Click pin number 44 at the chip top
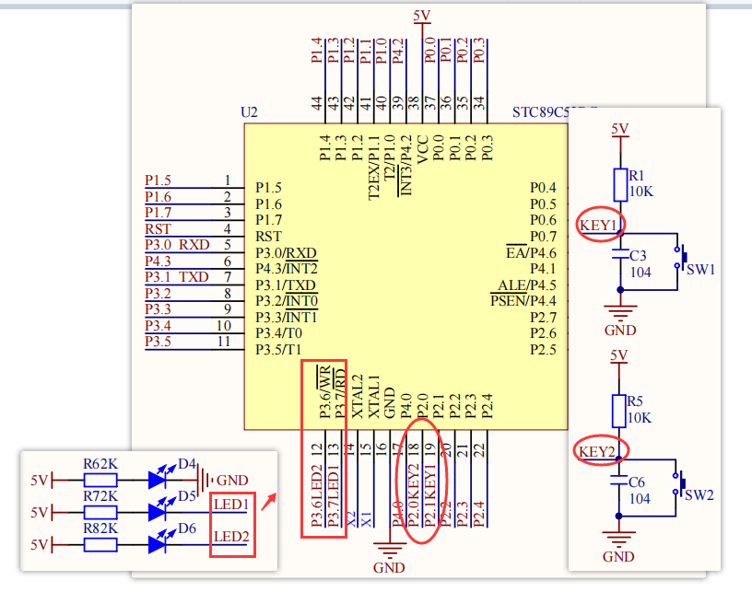 (x=317, y=103)
